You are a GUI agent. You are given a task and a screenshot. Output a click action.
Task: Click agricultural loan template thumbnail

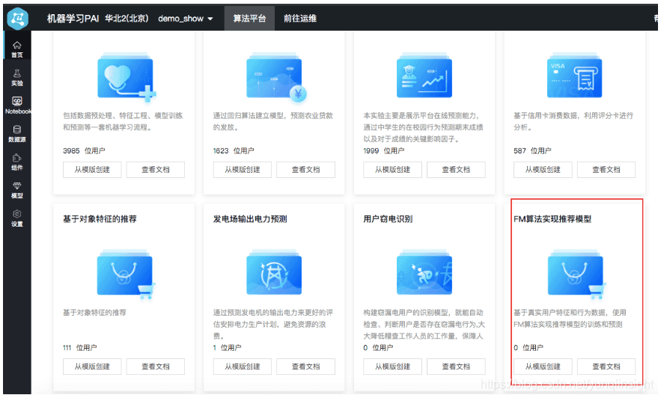[276, 76]
